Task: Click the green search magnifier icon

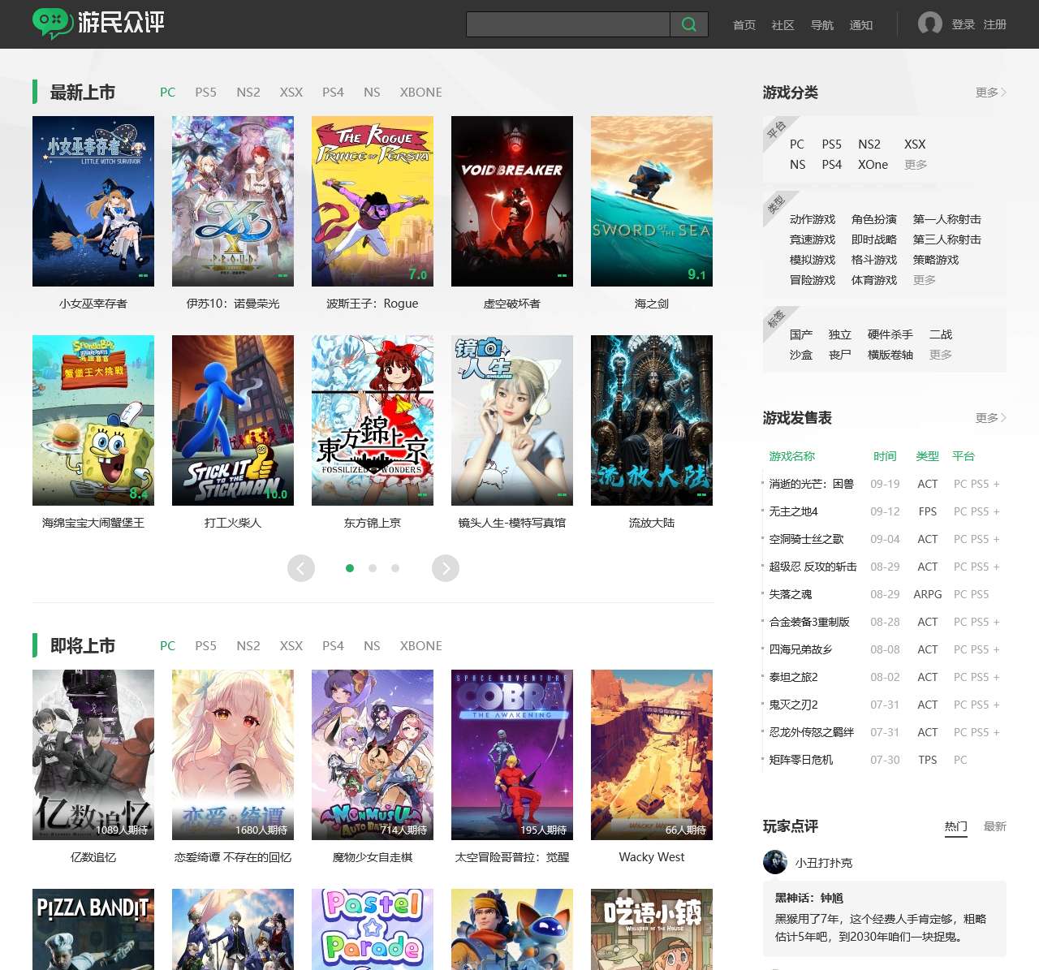Action: [689, 24]
